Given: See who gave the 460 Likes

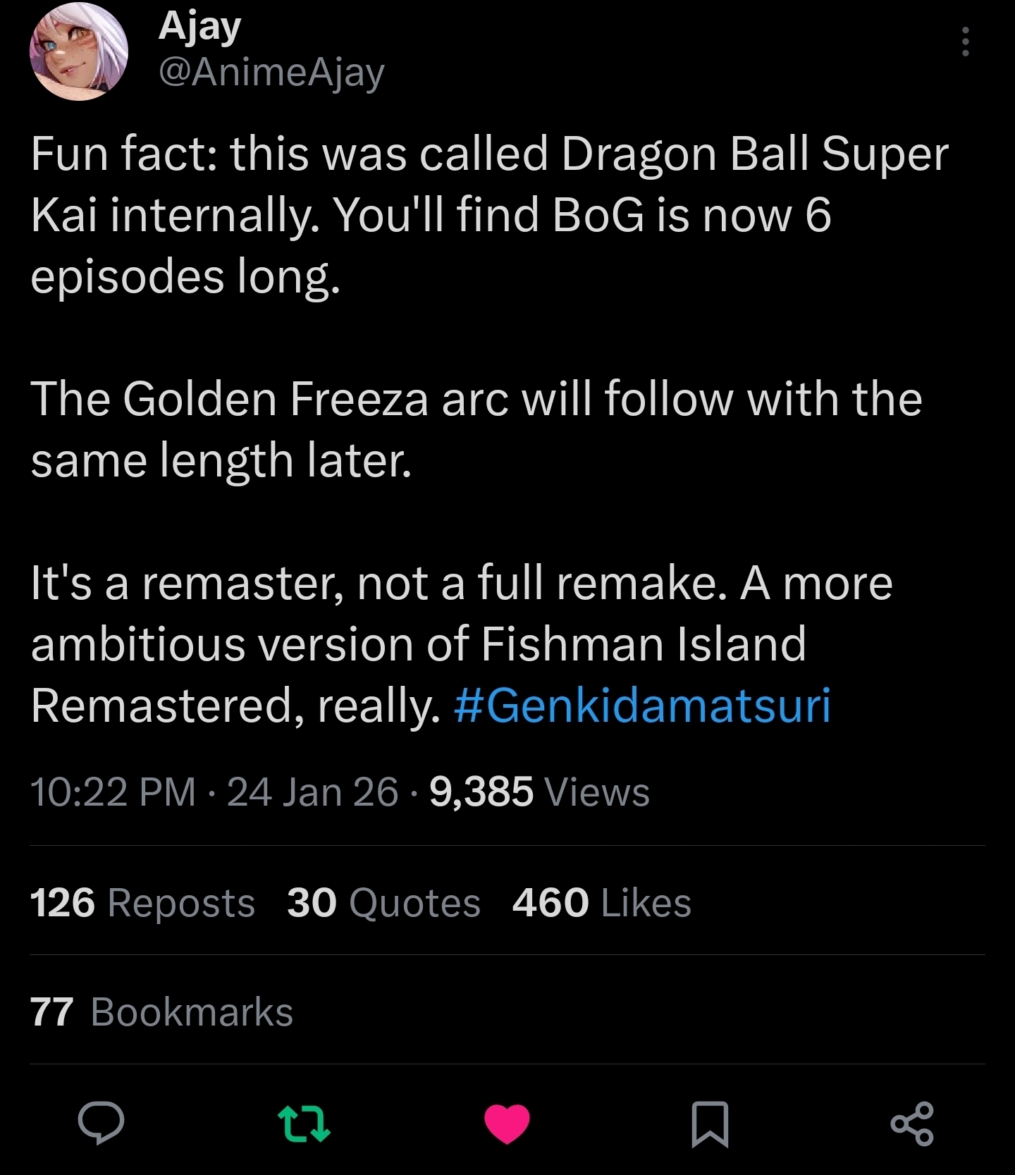Looking at the screenshot, I should (602, 903).
